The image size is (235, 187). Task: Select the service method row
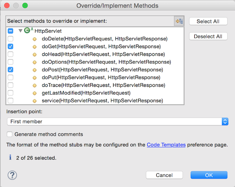102,101
